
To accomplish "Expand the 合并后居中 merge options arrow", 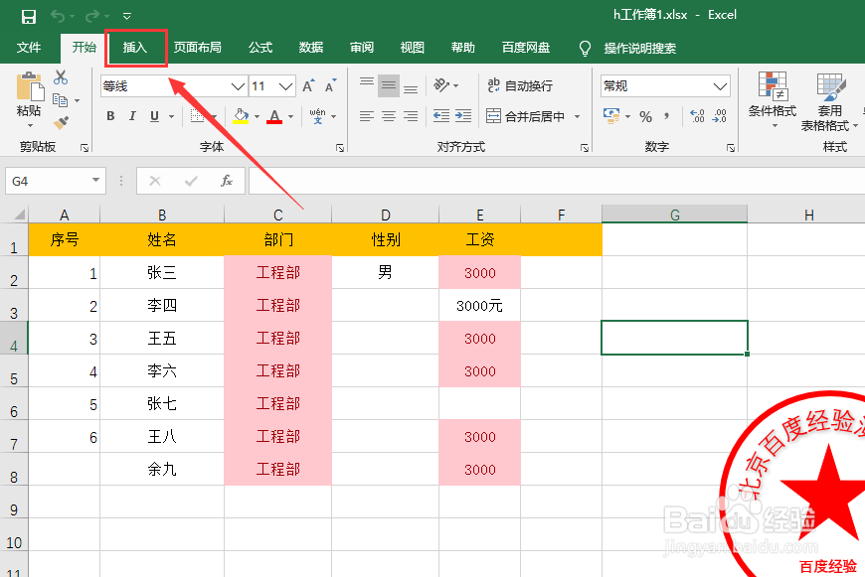I will (576, 117).
